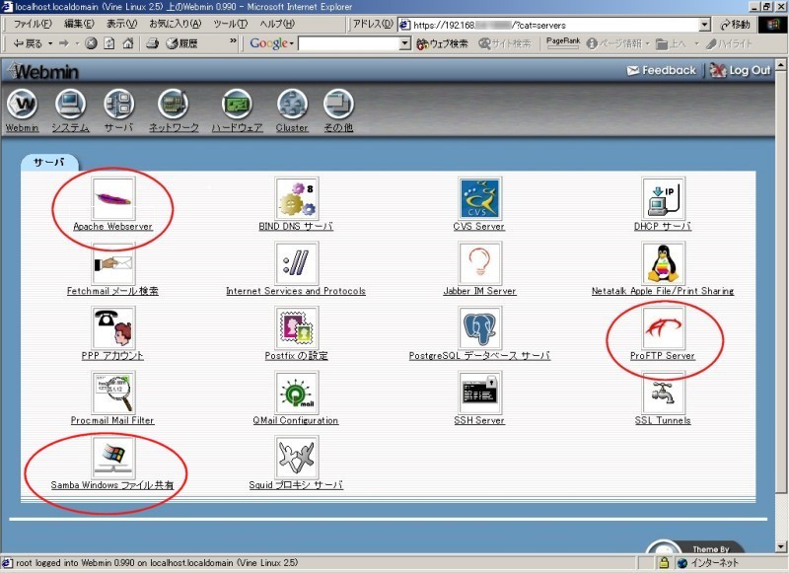Open the ヘルプ(H) menu

(277, 24)
